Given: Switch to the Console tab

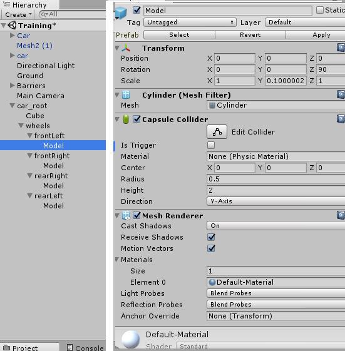Looking at the screenshot, I should tap(85, 347).
